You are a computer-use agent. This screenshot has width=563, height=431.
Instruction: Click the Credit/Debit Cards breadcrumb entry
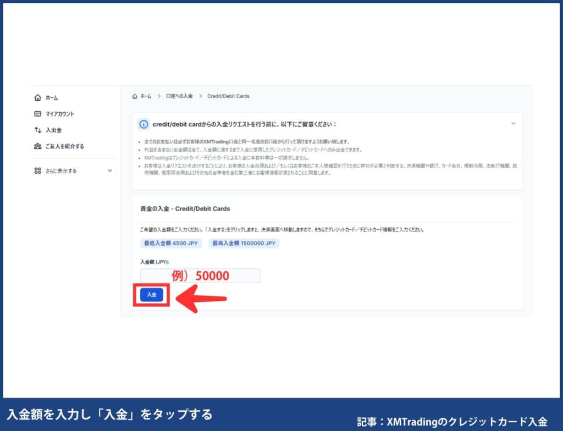pyautogui.click(x=228, y=96)
